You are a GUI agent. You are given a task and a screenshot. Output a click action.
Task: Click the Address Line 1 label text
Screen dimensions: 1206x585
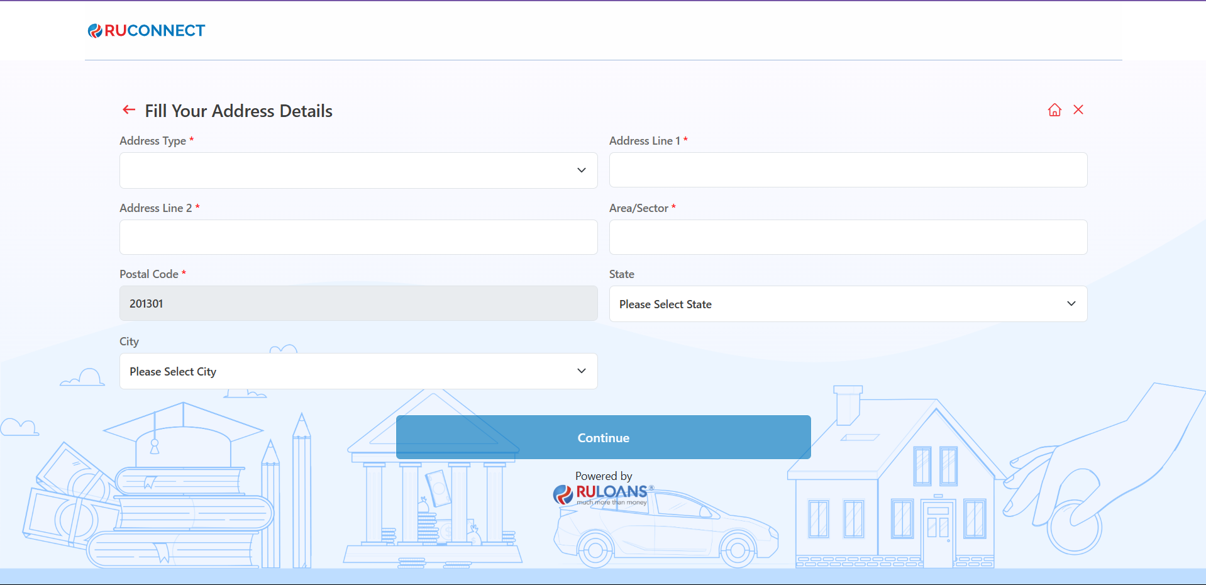pos(644,141)
